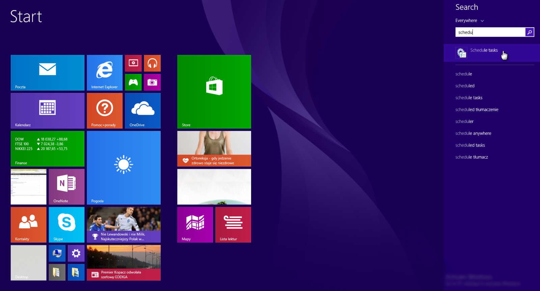Select the 'schedule tasks' suggestion in list
The height and width of the screenshot is (291, 540).
click(x=469, y=98)
